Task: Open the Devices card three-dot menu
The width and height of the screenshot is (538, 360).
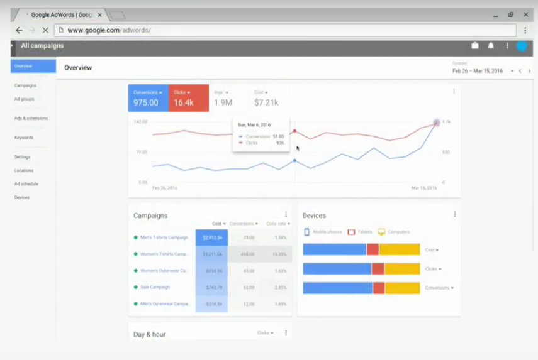Action: 455,214
